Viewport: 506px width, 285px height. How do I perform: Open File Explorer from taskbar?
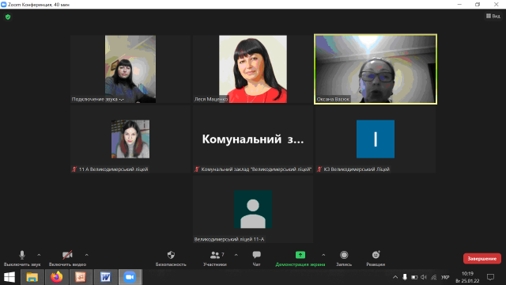32,277
